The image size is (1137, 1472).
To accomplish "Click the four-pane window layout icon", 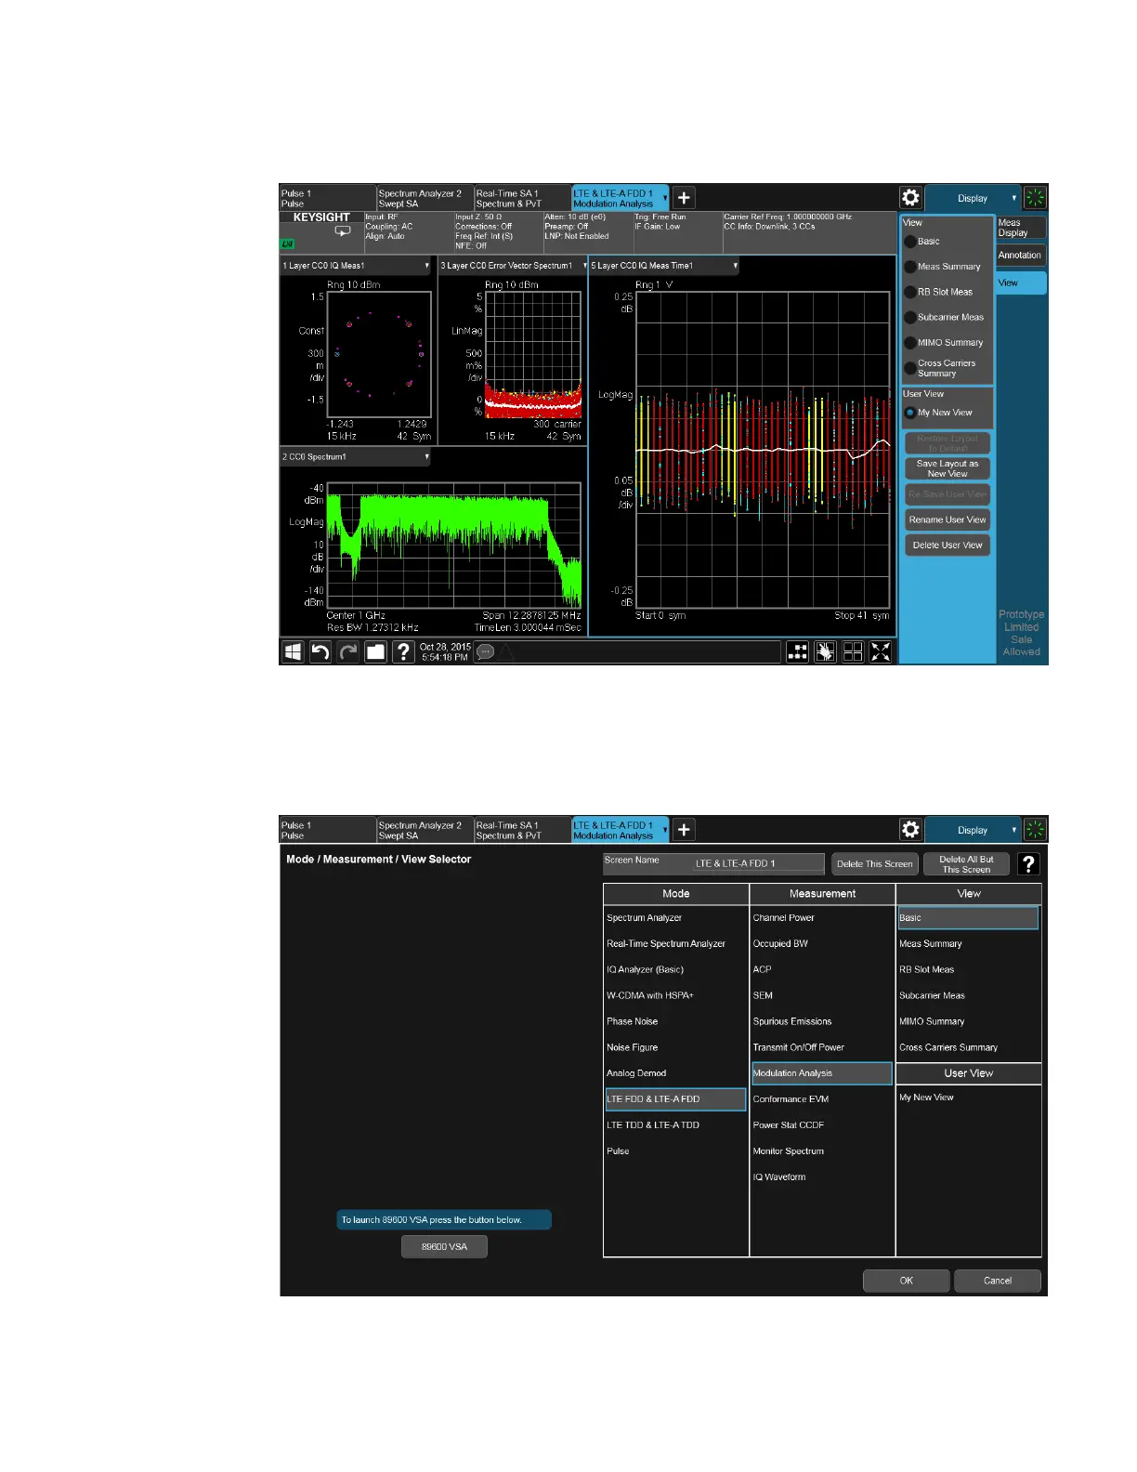I will [x=853, y=651].
